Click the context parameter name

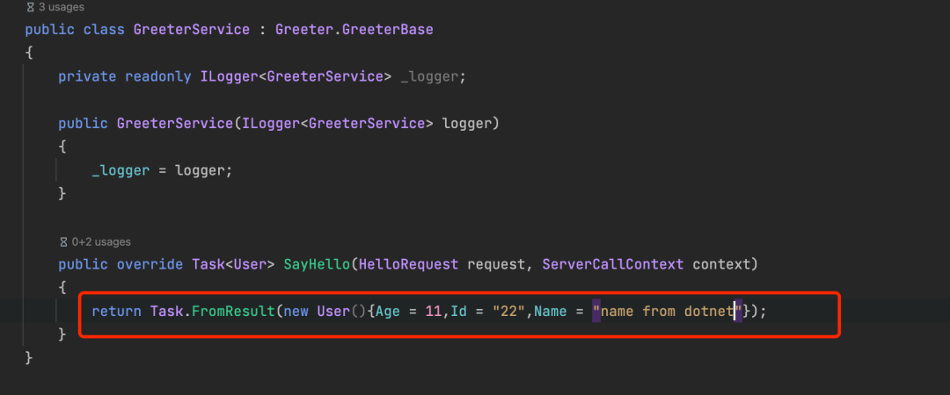pyautogui.click(x=725, y=264)
